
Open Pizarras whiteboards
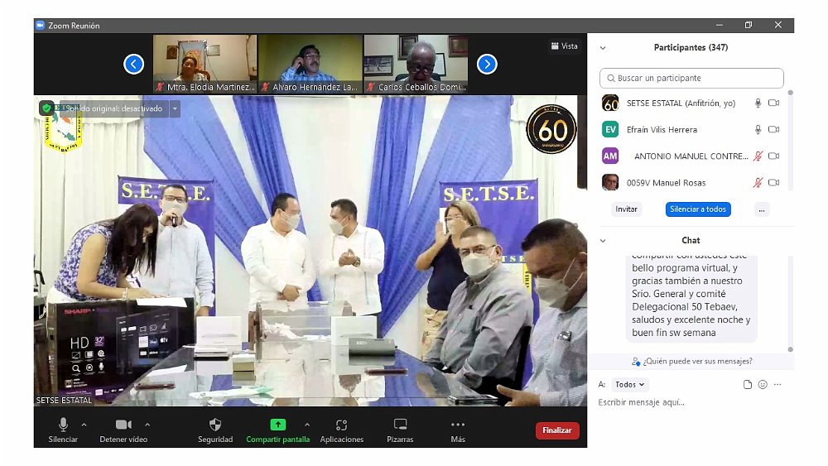point(400,425)
